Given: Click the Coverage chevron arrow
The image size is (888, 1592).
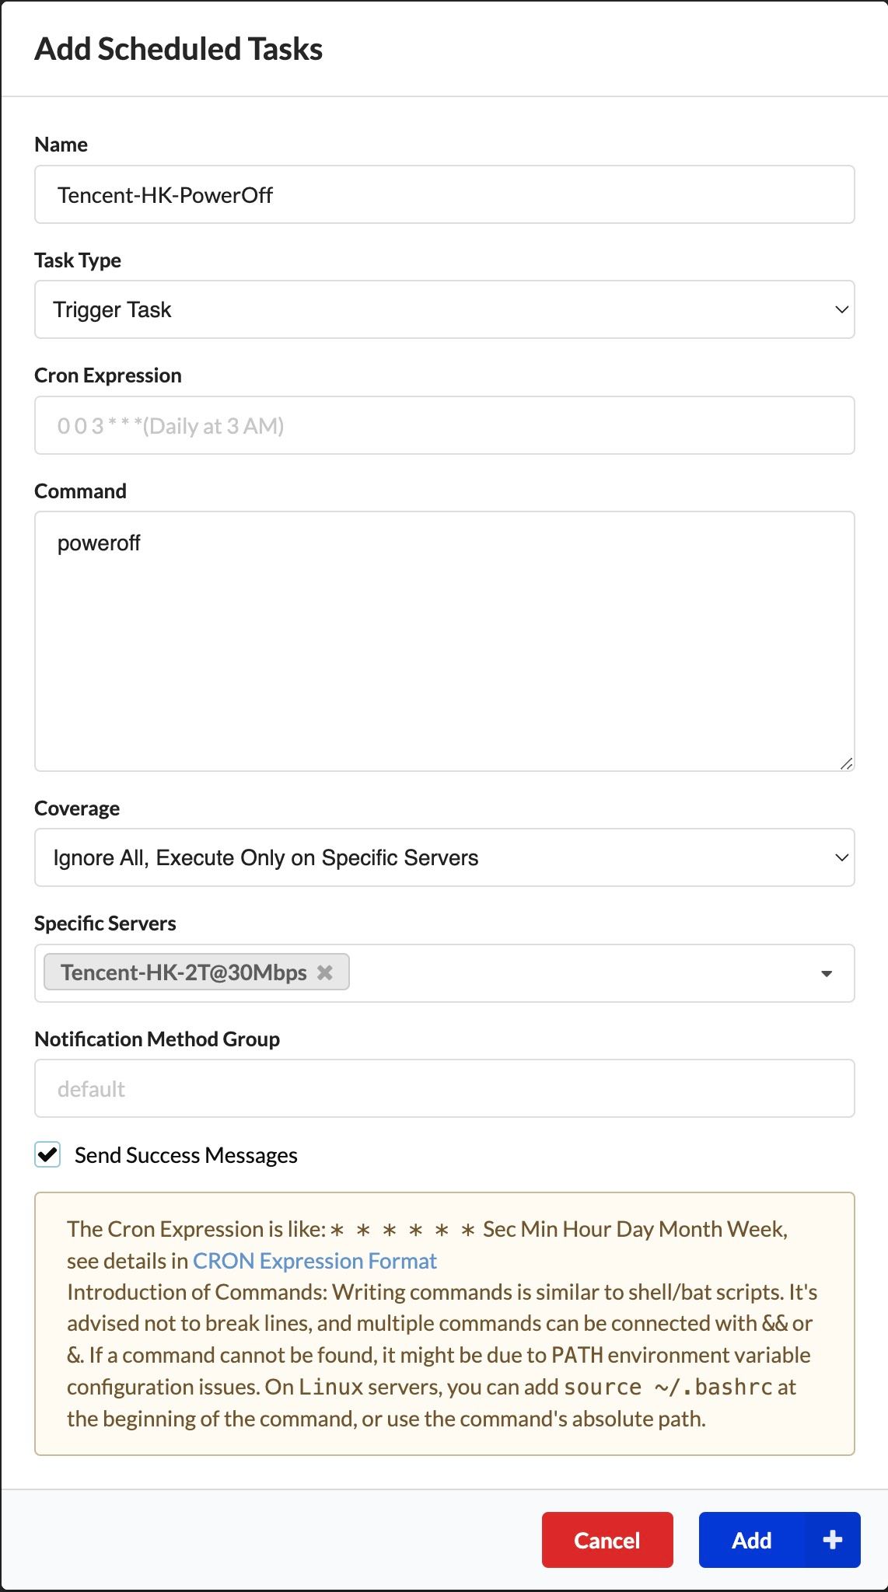Looking at the screenshot, I should coord(841,857).
